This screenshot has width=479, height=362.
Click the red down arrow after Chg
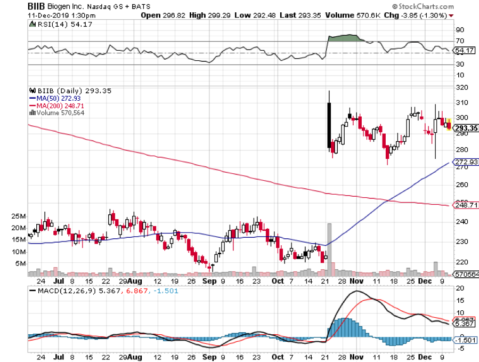(451, 15)
